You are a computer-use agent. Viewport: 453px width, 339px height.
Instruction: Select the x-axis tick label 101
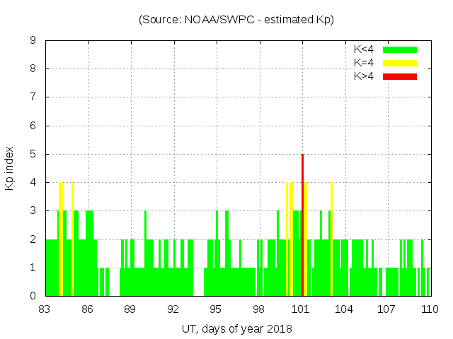(302, 309)
